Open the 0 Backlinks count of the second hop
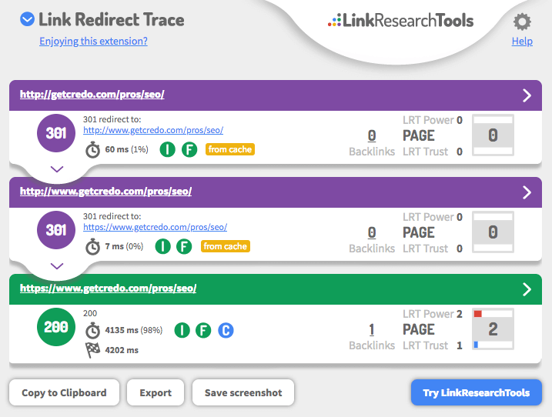552x417 pixels. pyautogui.click(x=372, y=232)
